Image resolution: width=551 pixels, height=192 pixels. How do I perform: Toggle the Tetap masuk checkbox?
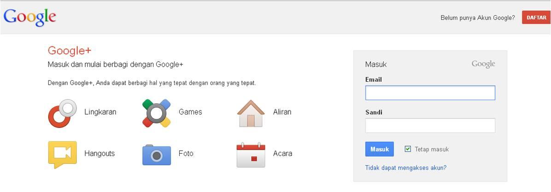pos(408,149)
